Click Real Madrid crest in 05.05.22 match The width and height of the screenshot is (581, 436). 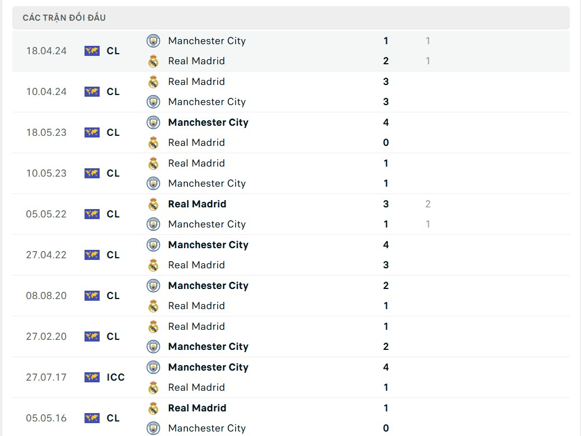153,204
